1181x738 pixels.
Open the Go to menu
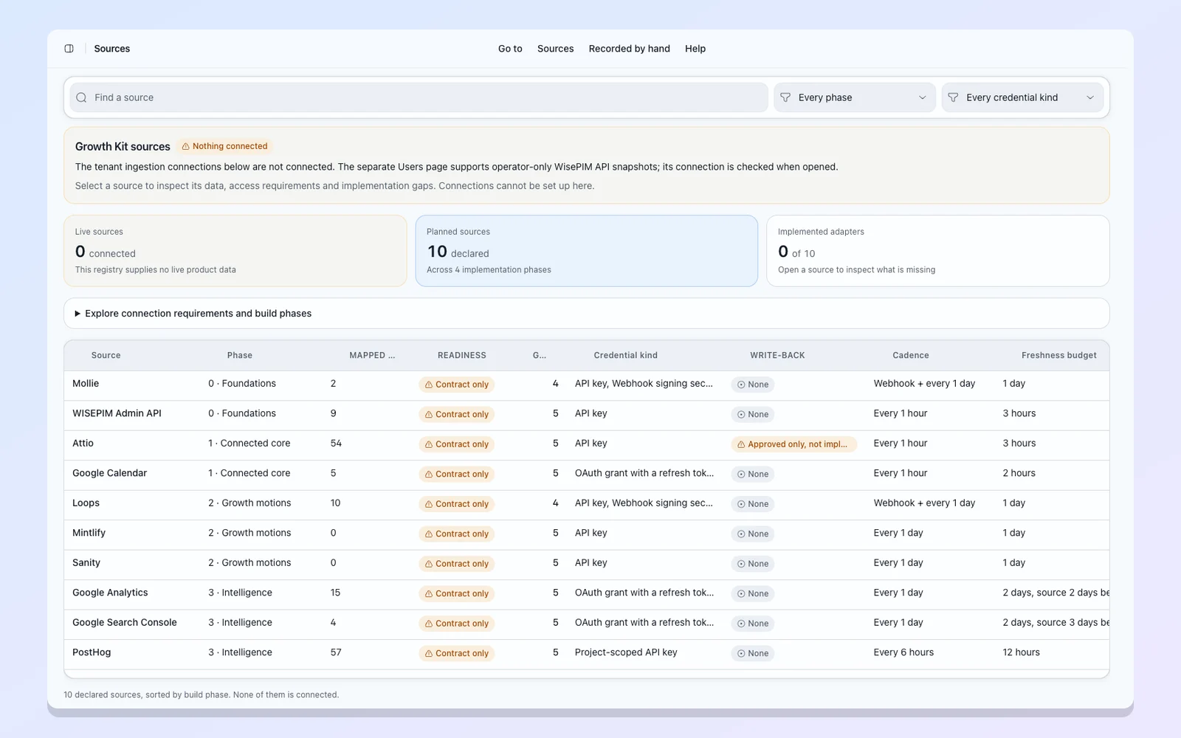(510, 49)
